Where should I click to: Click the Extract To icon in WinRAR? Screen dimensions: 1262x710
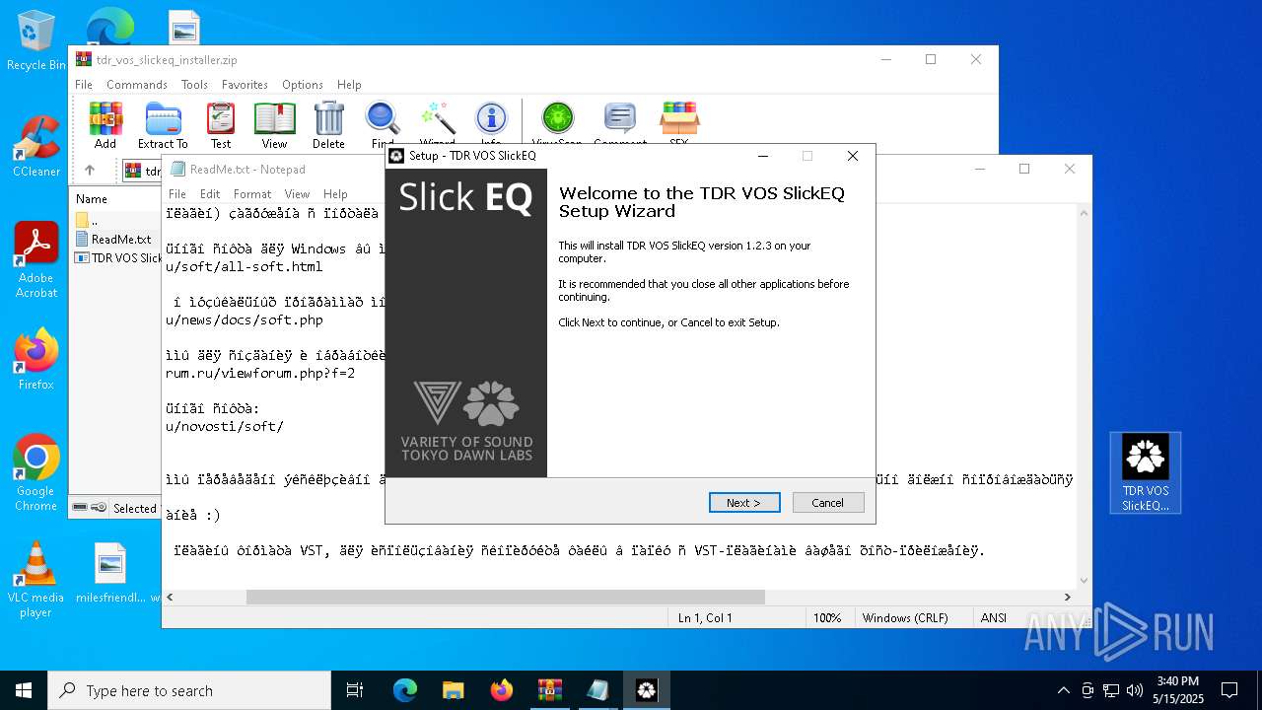(163, 125)
